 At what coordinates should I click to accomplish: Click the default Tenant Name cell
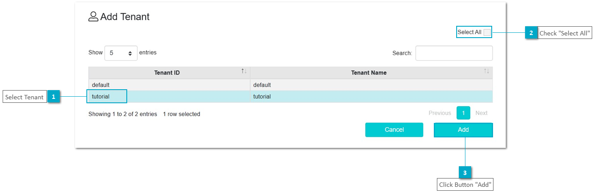point(371,85)
